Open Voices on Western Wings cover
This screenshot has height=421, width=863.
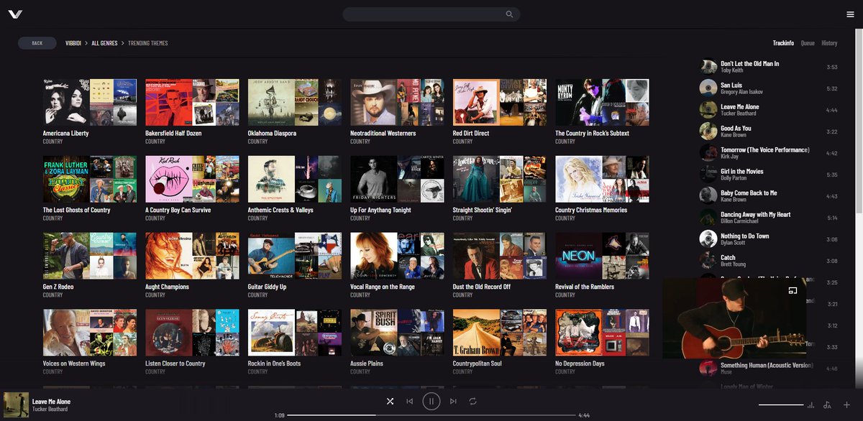(x=90, y=333)
